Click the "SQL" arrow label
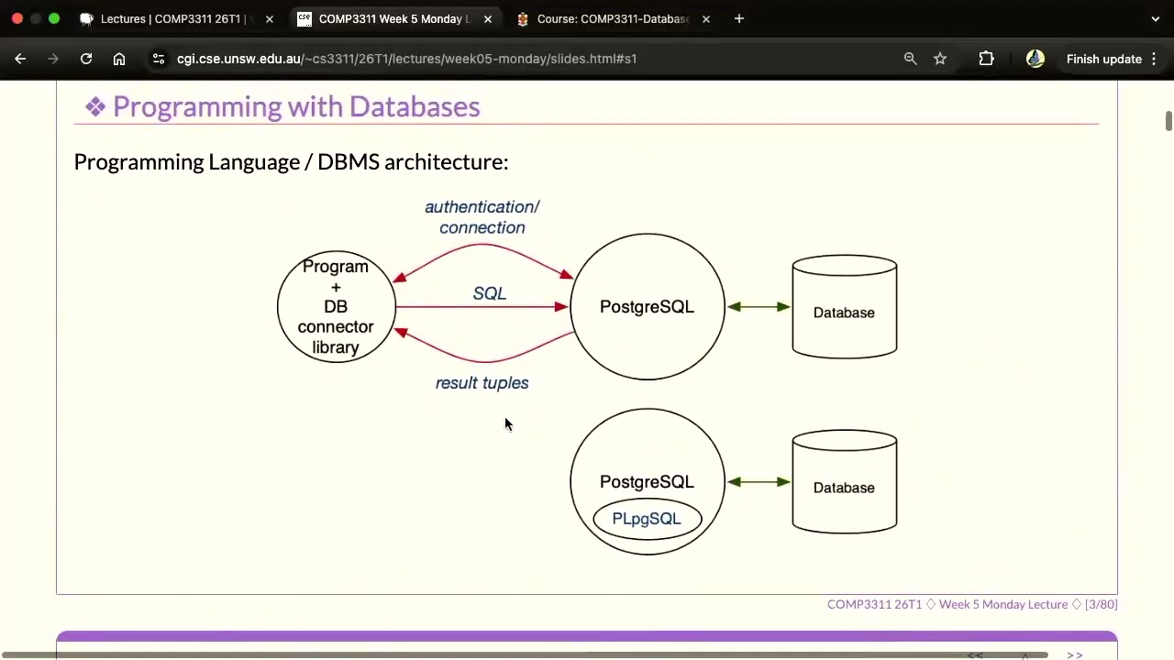 490,293
